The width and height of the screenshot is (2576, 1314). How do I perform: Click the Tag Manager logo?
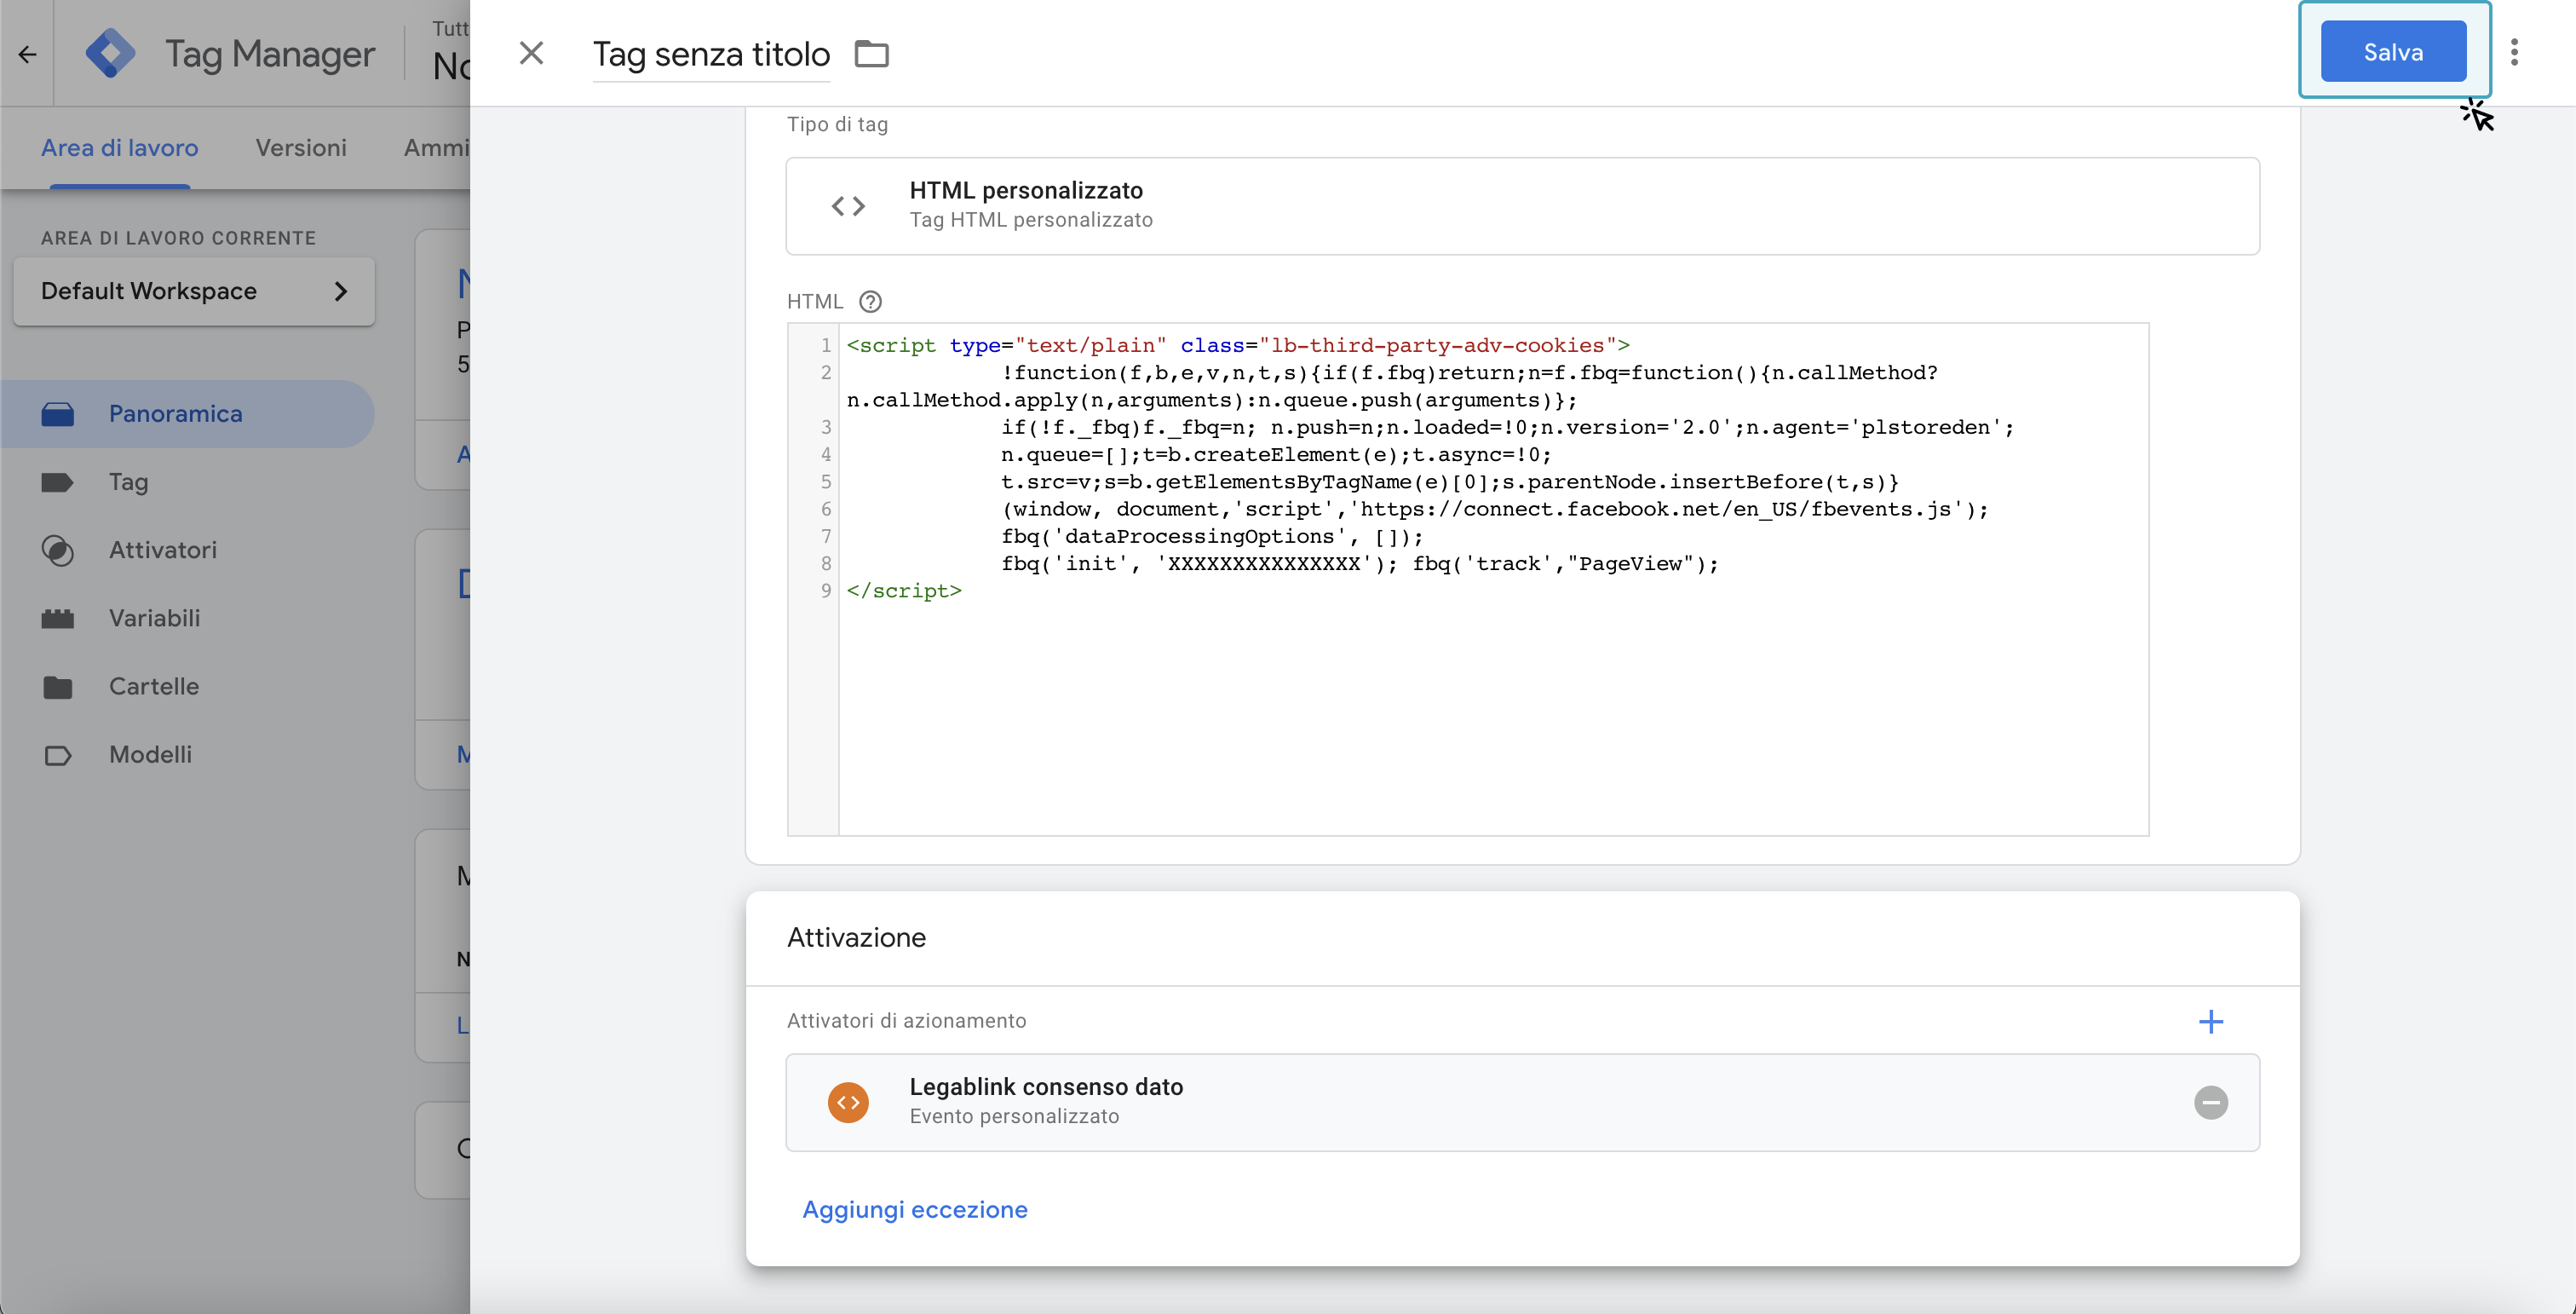point(110,53)
